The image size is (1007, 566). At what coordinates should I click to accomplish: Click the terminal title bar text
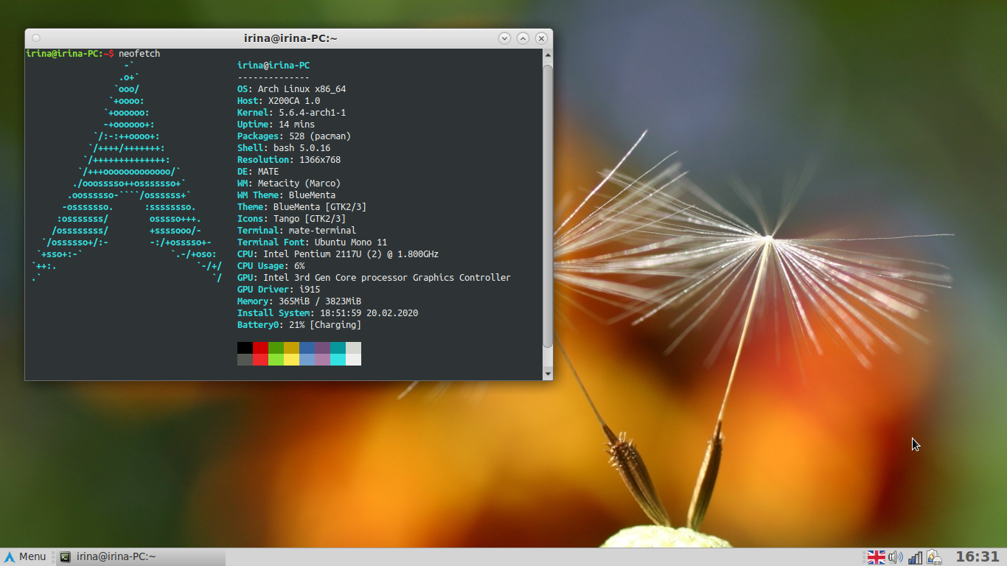click(290, 38)
